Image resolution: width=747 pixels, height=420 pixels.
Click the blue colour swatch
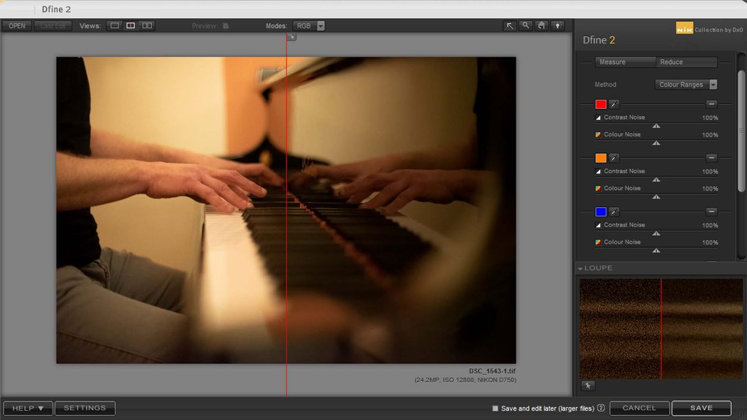click(601, 212)
